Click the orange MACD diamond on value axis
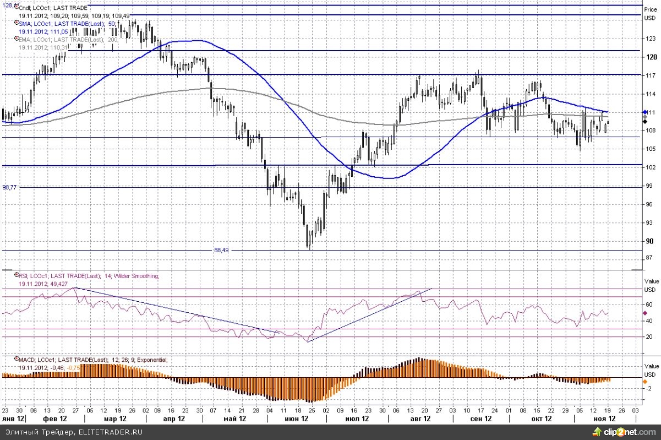This screenshot has height=440, width=661. 645,381
